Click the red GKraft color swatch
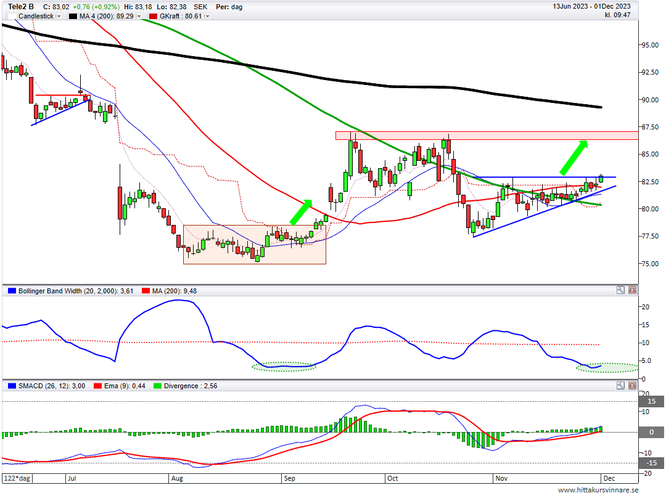Image resolution: width=666 pixels, height=493 pixels. click(153, 16)
